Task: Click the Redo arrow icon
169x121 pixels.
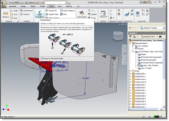Action: (23, 2)
